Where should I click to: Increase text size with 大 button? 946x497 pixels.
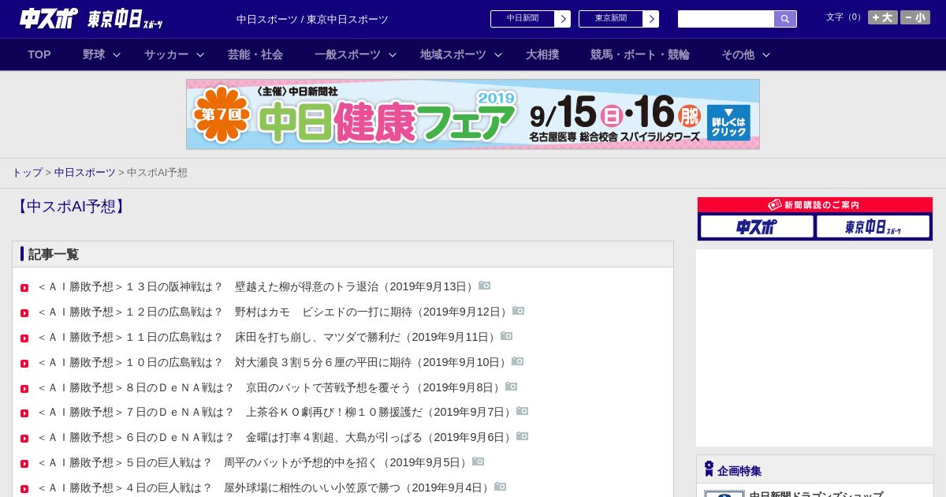pyautogui.click(x=883, y=17)
